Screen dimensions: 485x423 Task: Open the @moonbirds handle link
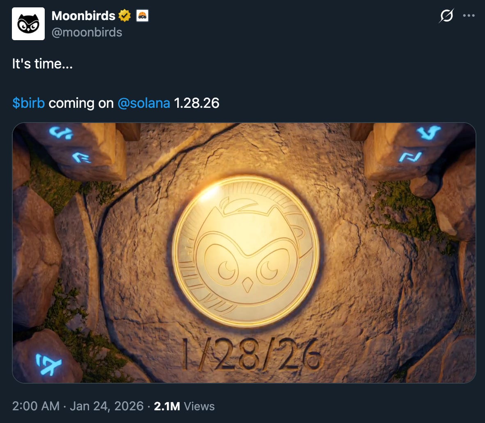(x=87, y=32)
